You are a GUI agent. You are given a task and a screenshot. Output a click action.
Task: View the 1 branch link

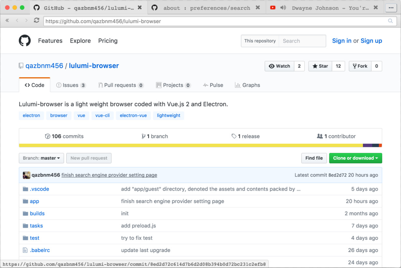(155, 136)
